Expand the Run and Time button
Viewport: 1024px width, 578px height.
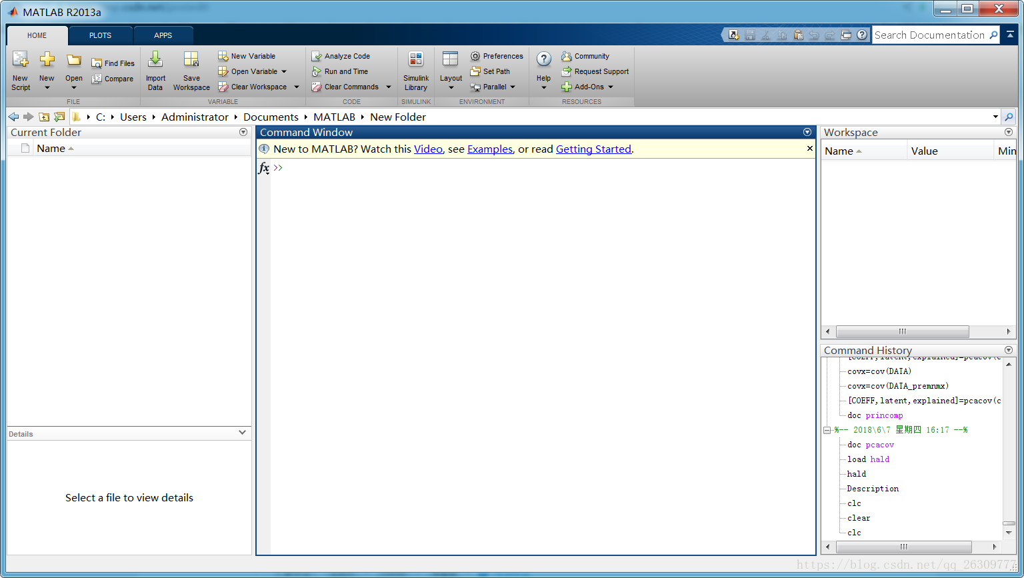339,71
